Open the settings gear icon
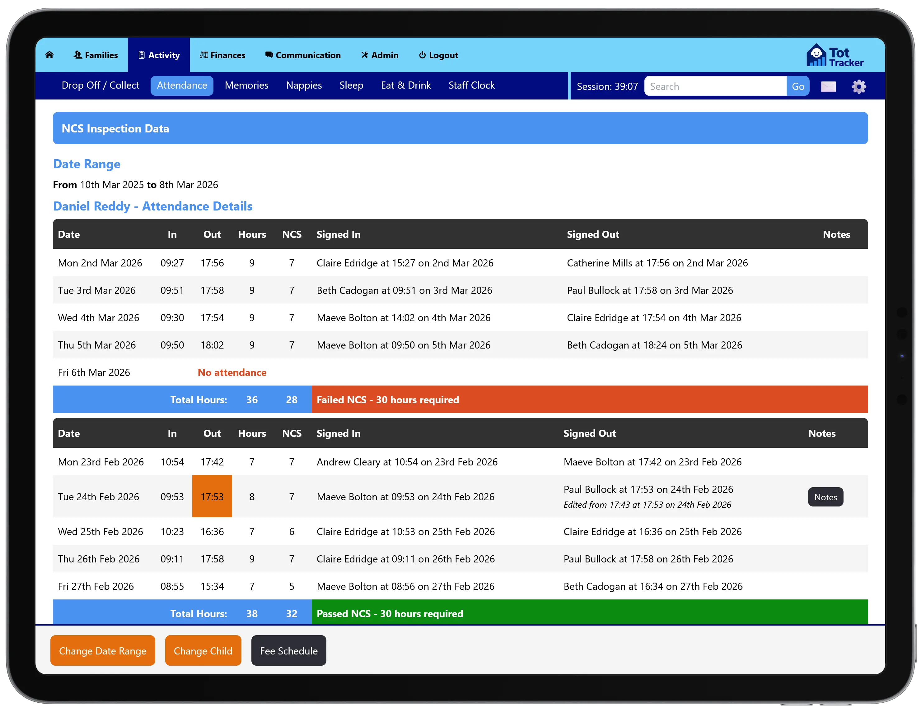This screenshot has height=712, width=921. (858, 86)
